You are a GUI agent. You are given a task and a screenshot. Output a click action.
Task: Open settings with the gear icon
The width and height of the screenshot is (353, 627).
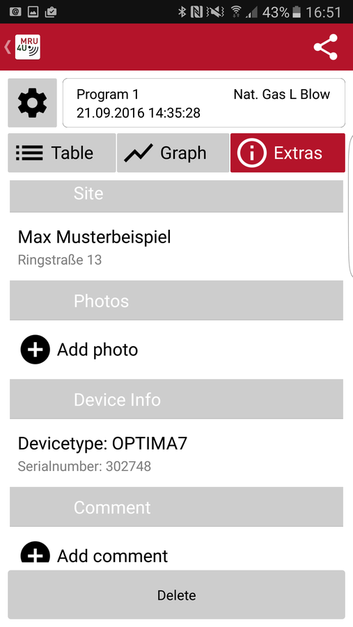pyautogui.click(x=33, y=103)
